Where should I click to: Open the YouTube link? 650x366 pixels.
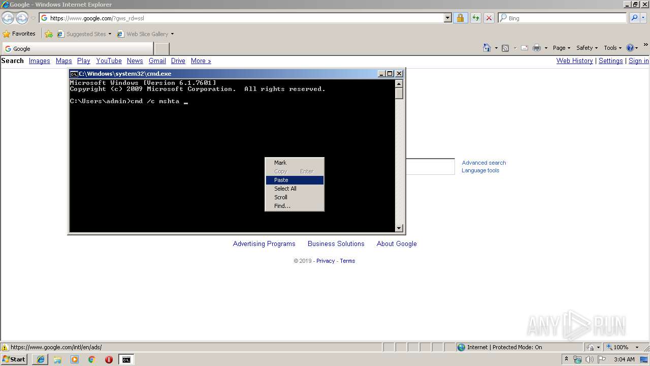pos(109,60)
